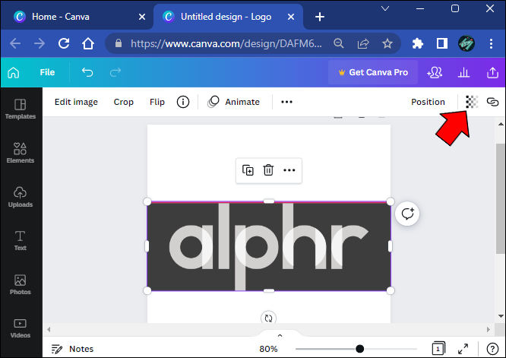
Task: Click horizontal scrollbar left arrow
Action: coord(49,330)
